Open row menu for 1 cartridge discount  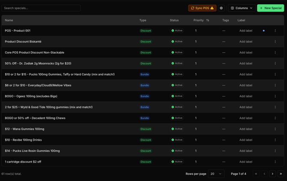pyautogui.click(x=275, y=162)
